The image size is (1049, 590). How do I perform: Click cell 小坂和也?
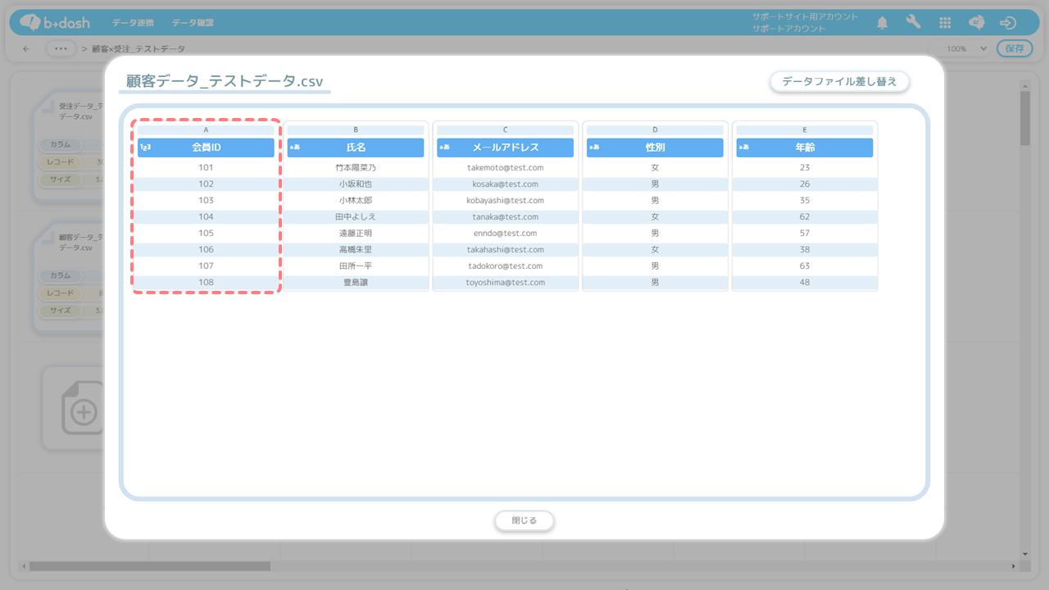point(356,184)
